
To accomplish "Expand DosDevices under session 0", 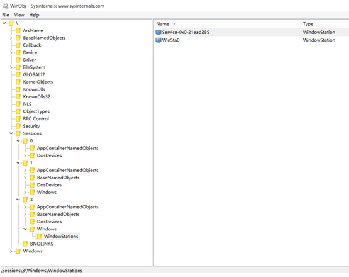I will pos(25,155).
